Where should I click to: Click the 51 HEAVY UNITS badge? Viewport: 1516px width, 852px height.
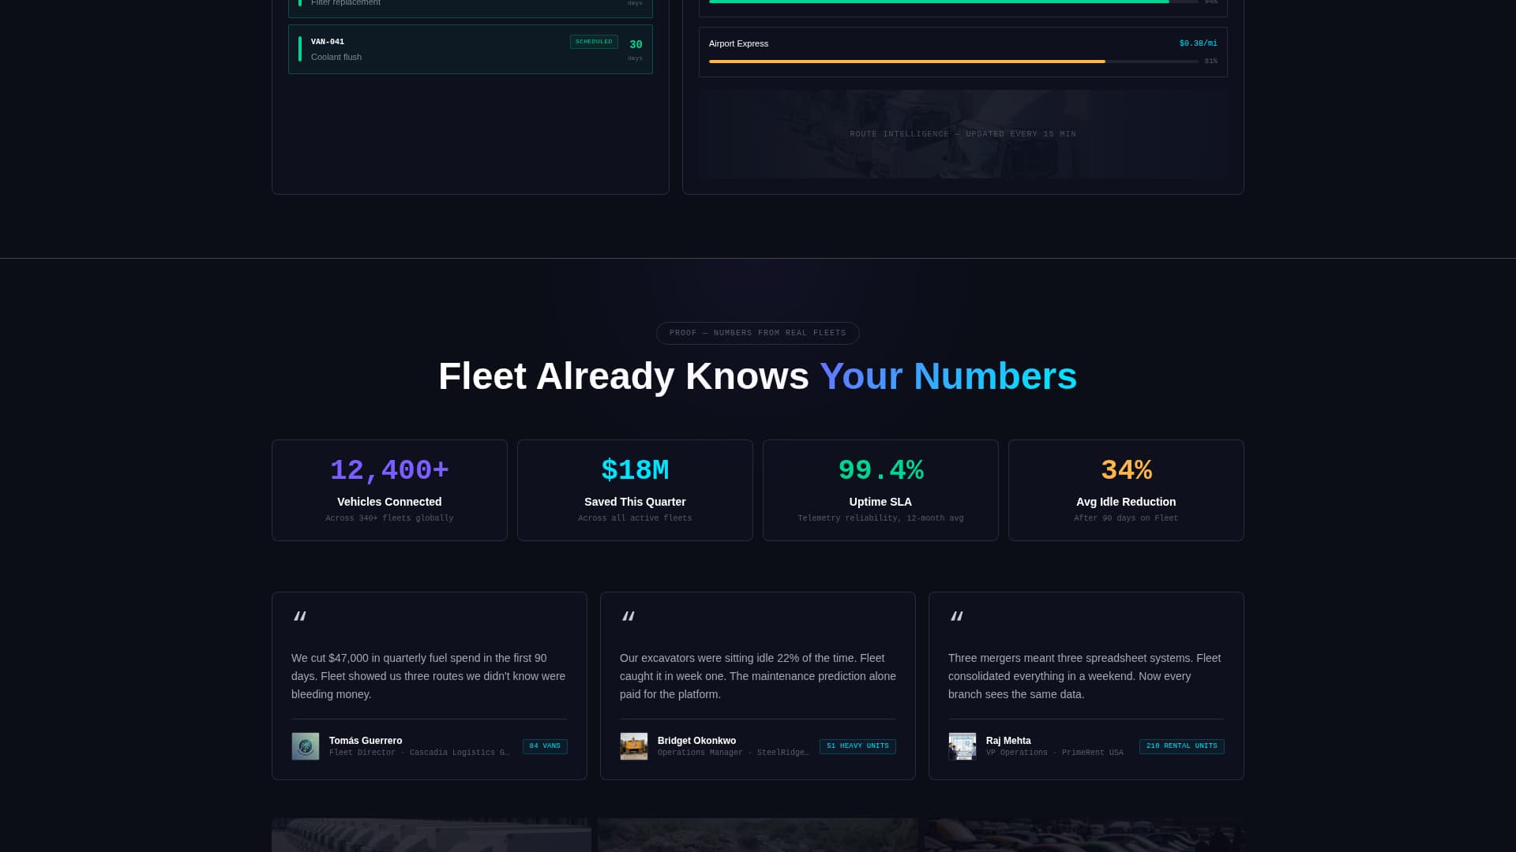pos(857,745)
